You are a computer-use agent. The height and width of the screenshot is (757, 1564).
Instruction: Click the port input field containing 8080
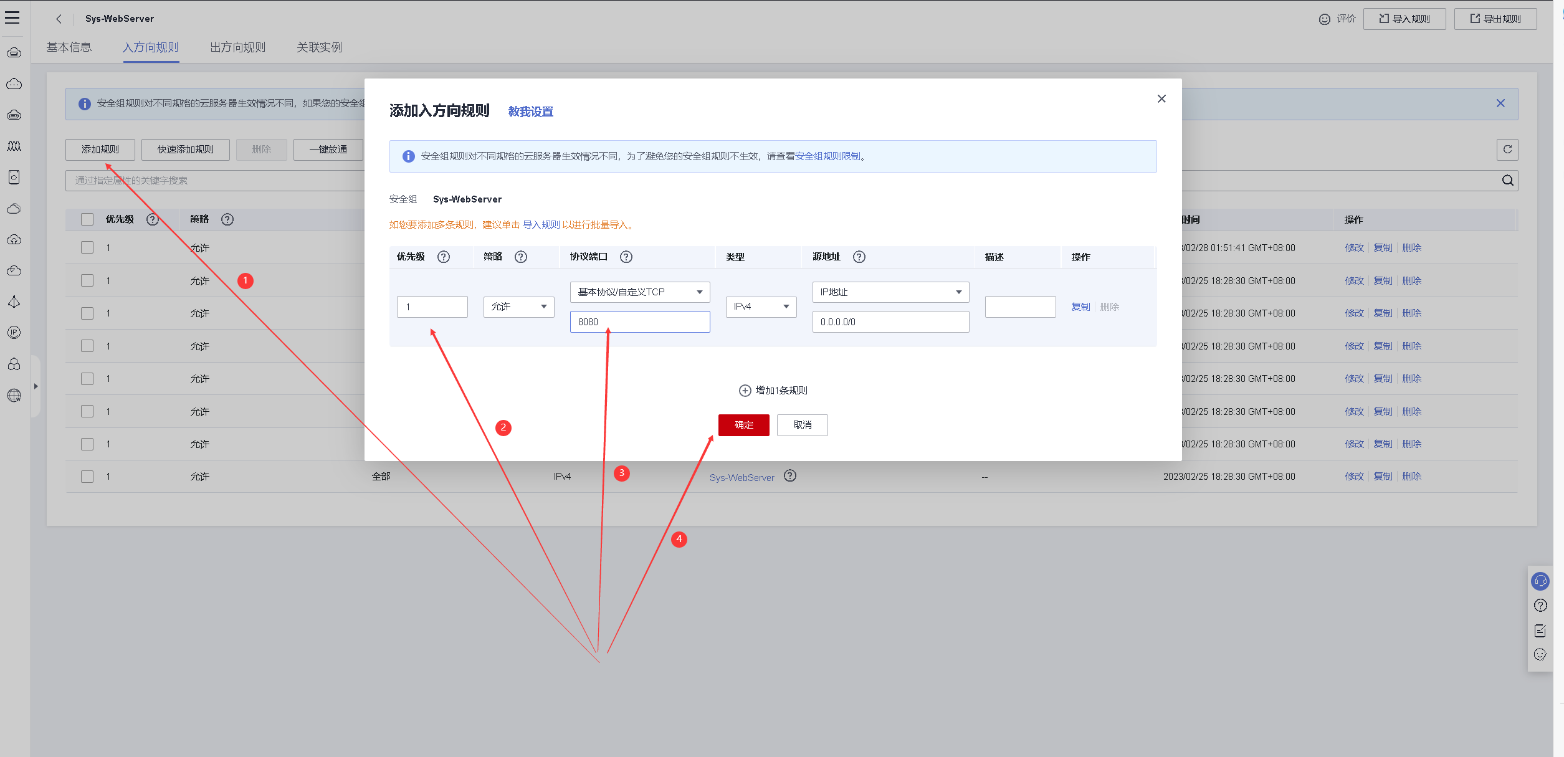coord(639,322)
